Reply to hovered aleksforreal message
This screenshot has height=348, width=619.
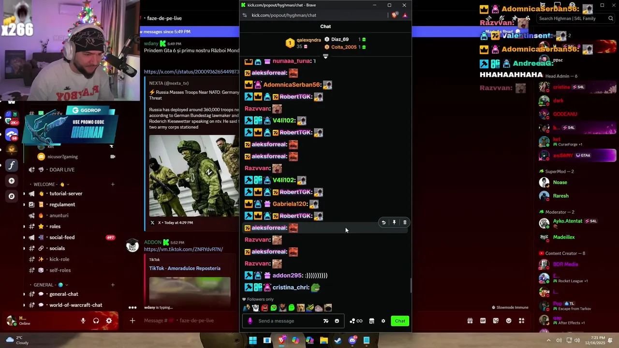383,222
